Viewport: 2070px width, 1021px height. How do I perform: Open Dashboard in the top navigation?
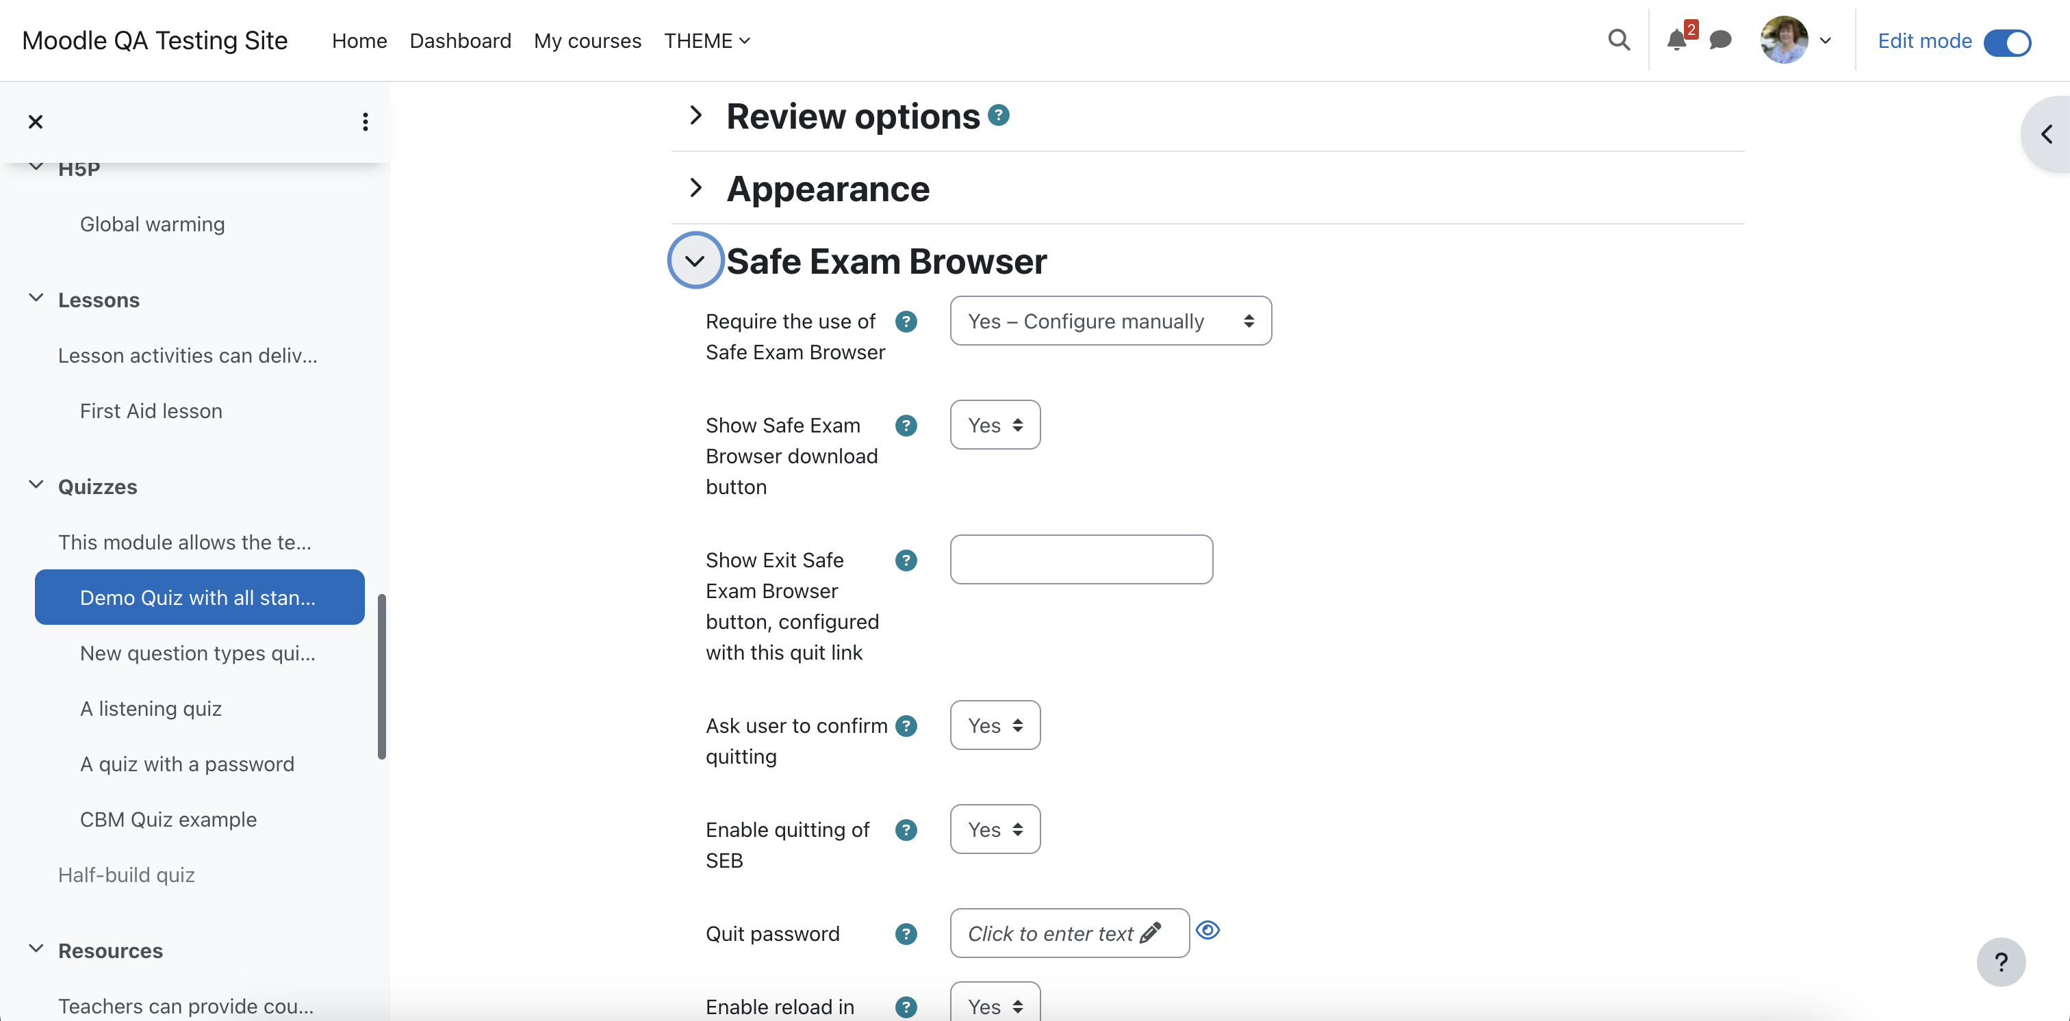coord(461,41)
